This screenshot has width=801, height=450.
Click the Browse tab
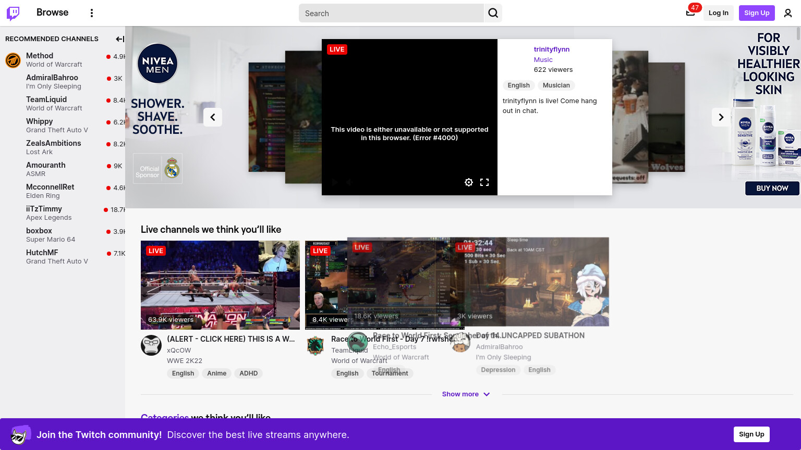pos(52,12)
